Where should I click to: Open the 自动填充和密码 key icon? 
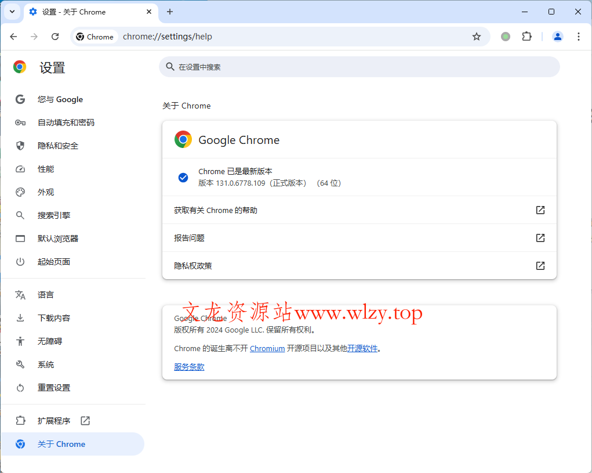20,122
